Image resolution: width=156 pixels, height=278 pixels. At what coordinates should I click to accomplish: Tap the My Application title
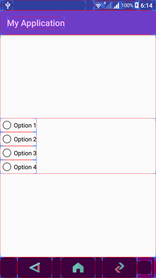click(36, 23)
